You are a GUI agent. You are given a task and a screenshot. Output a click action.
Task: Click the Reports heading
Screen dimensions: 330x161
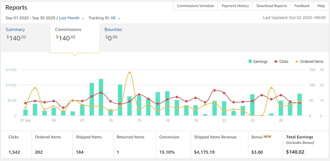(x=16, y=8)
